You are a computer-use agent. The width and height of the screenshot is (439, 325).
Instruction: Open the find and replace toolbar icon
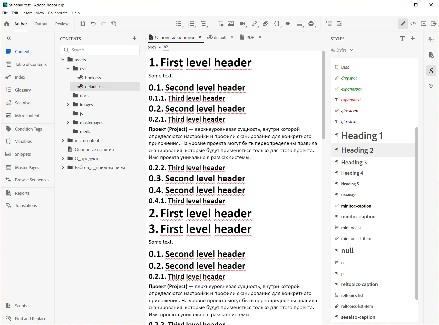coord(114,24)
